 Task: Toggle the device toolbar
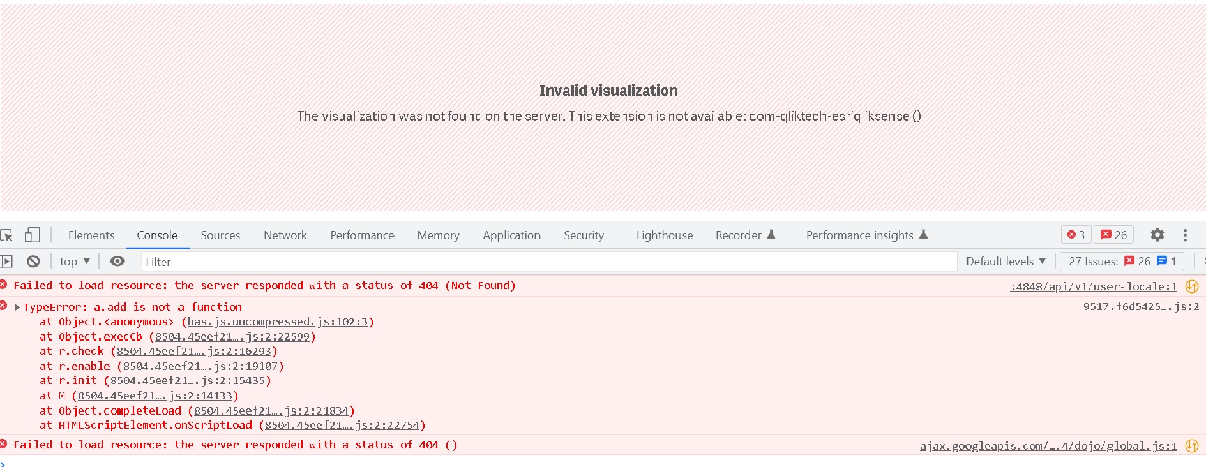click(32, 235)
